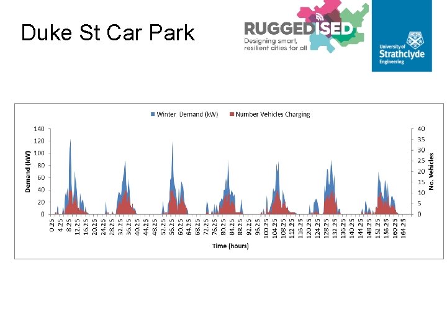The image size is (447, 335).
Task: Click the blue Winter Demand legend swatch
Action: coord(153,114)
